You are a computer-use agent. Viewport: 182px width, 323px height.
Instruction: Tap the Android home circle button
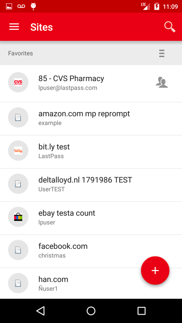[x=91, y=311]
